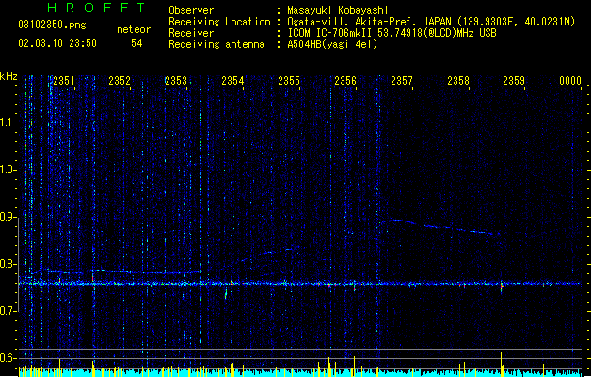The width and height of the screenshot is (592, 377).
Task: Click the 2354 time marker
Action: (x=232, y=81)
